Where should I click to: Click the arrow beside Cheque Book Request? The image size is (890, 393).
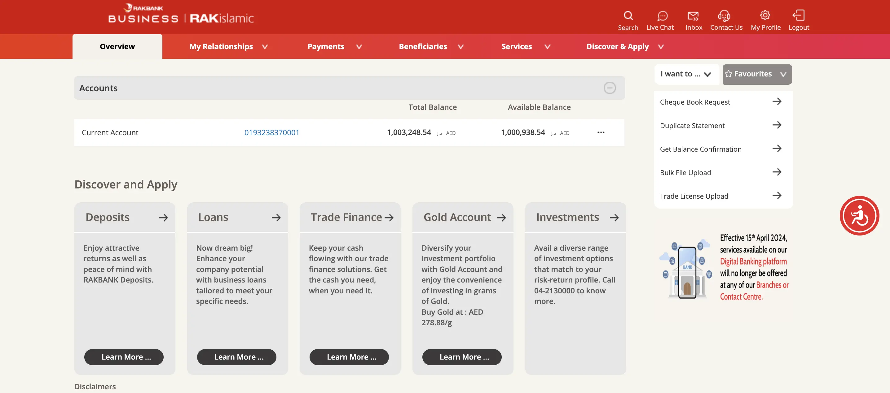pyautogui.click(x=776, y=101)
